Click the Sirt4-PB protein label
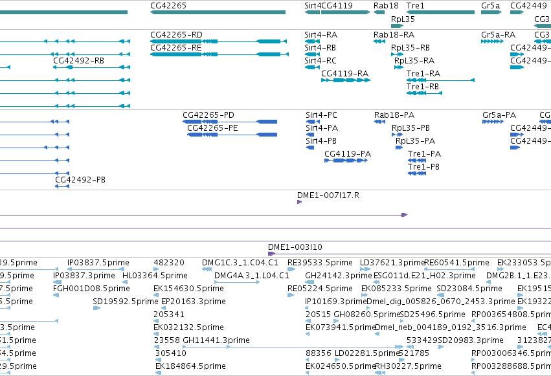This screenshot has width=551, height=376. tap(321, 141)
